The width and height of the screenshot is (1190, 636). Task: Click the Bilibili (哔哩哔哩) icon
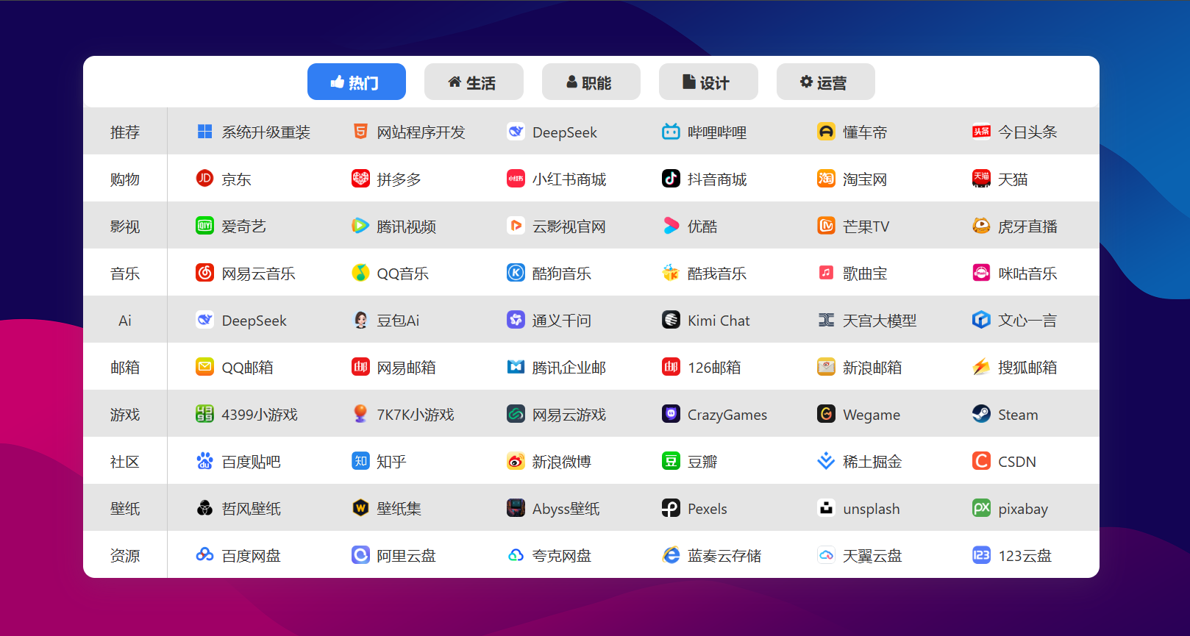point(670,132)
